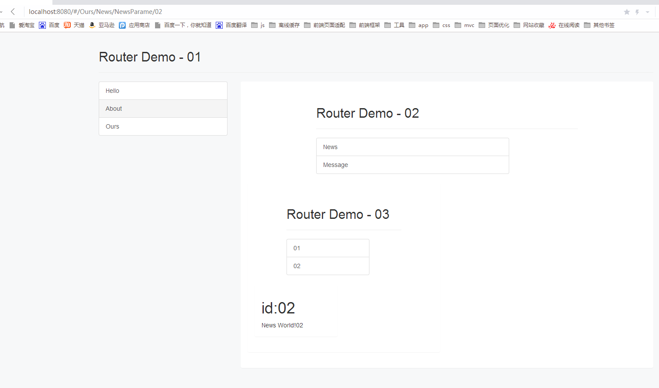This screenshot has height=388, width=659.
Task: Open 在线阅读 bookmark
Action: pos(564,25)
